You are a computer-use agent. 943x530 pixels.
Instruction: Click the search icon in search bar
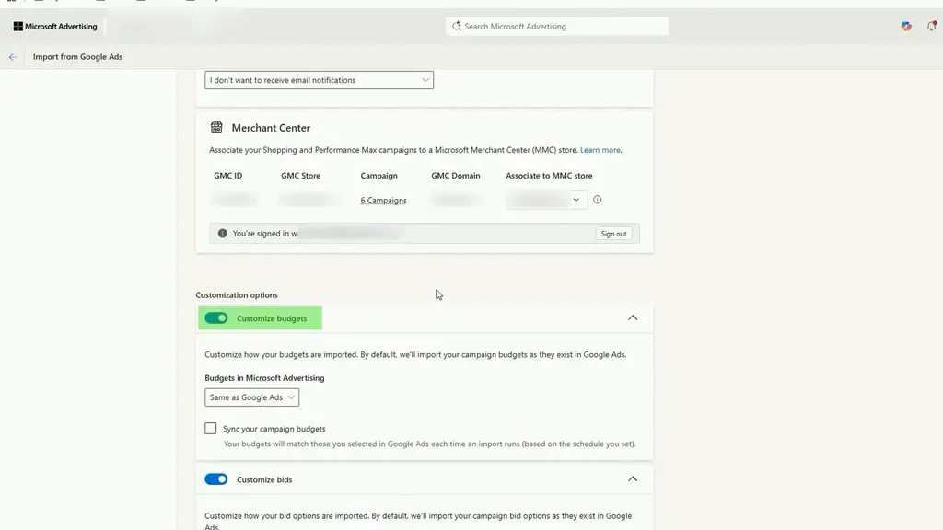click(x=457, y=27)
